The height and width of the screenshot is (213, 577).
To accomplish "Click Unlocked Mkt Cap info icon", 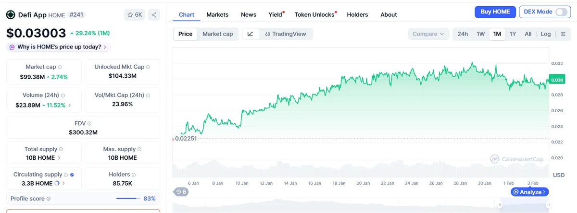I will coord(148,67).
